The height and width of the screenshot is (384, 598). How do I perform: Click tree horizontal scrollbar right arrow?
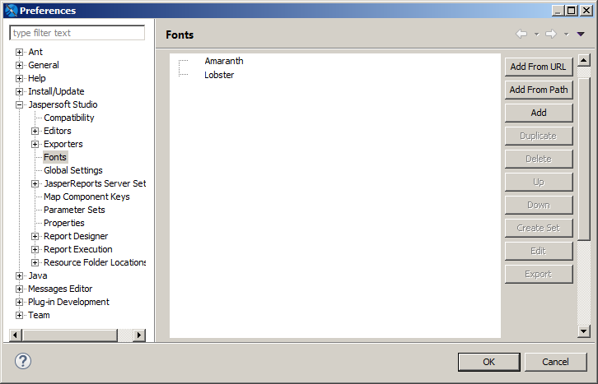click(x=139, y=335)
